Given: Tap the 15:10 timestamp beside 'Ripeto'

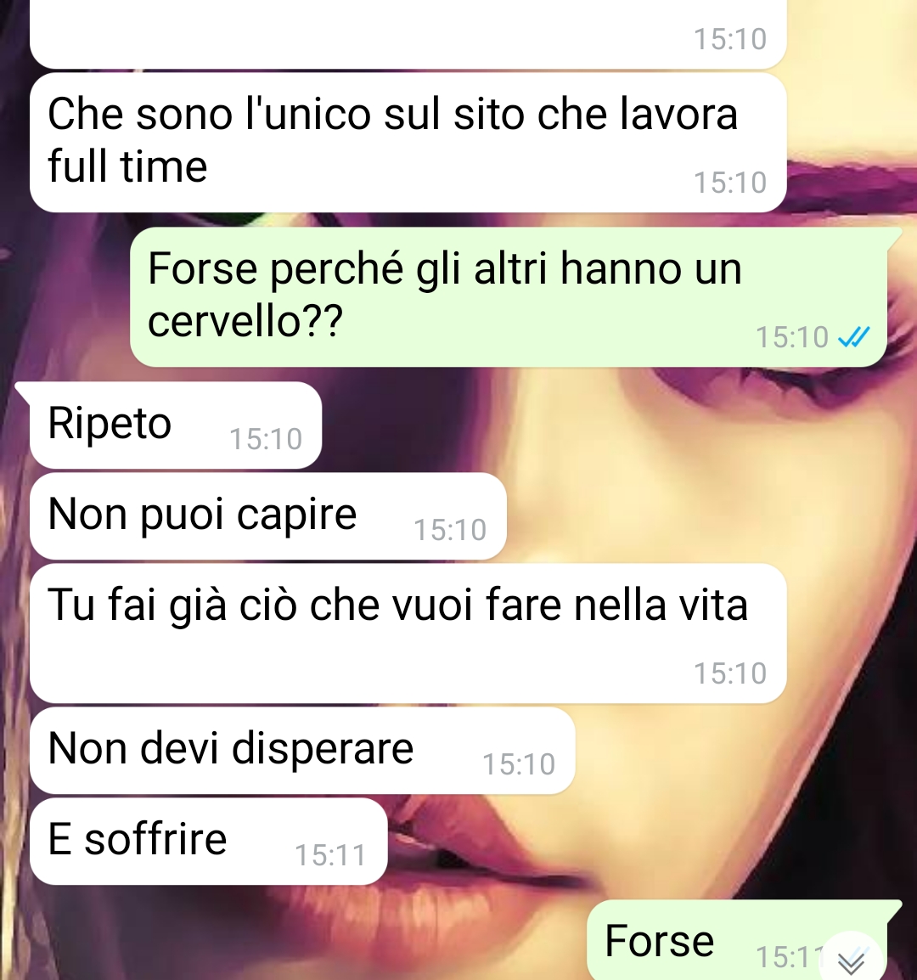Looking at the screenshot, I should click(266, 439).
